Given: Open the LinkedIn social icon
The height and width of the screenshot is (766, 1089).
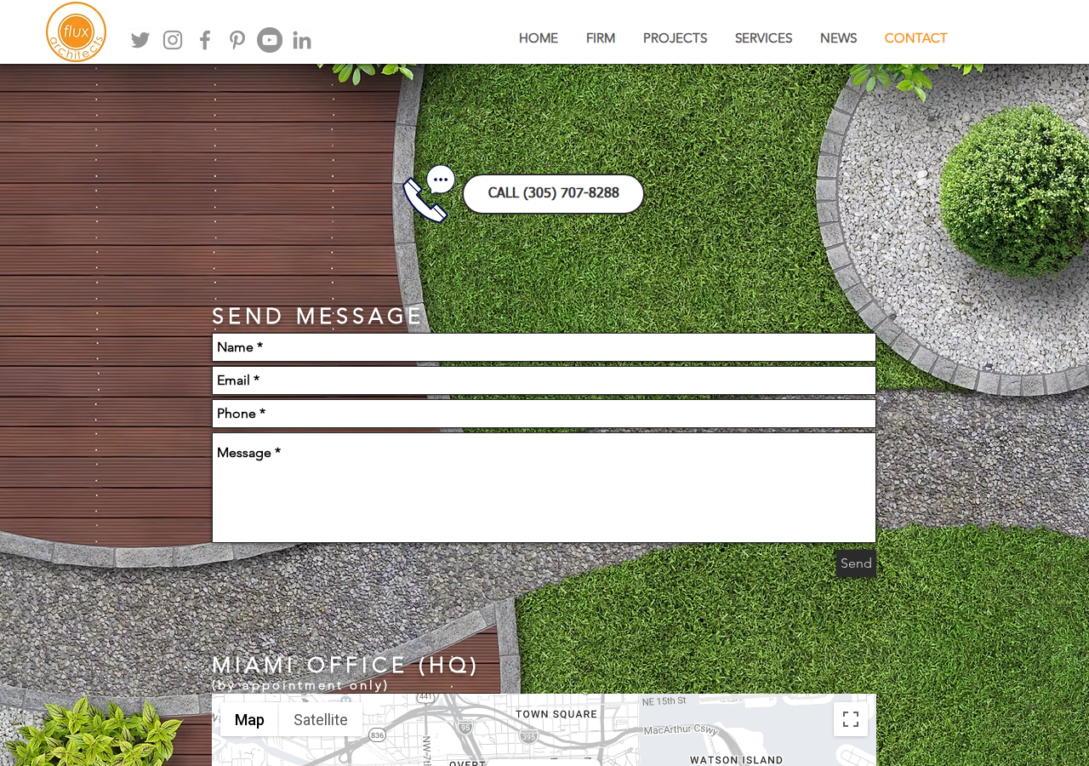Looking at the screenshot, I should click(302, 40).
